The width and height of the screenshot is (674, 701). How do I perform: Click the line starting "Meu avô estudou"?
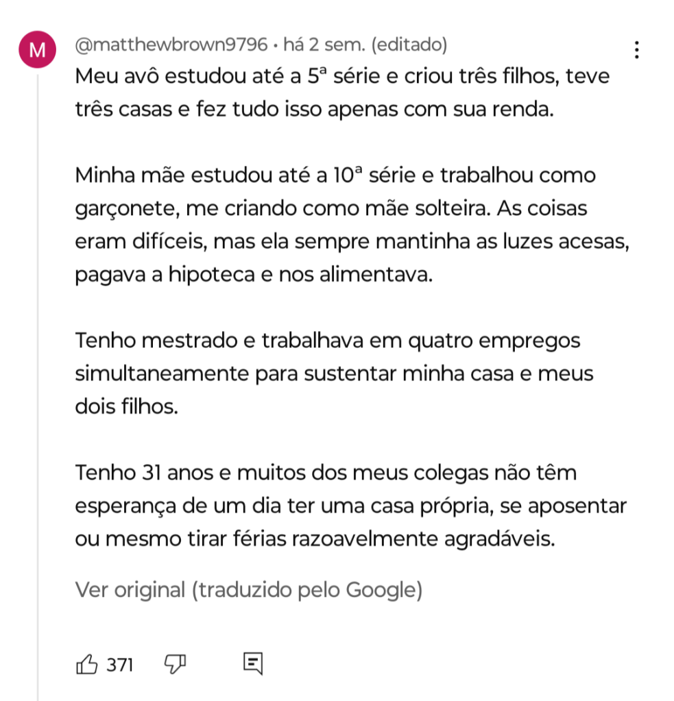point(342,76)
